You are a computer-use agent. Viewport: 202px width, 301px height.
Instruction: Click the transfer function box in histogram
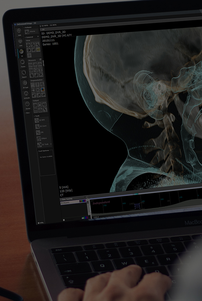[137, 207]
